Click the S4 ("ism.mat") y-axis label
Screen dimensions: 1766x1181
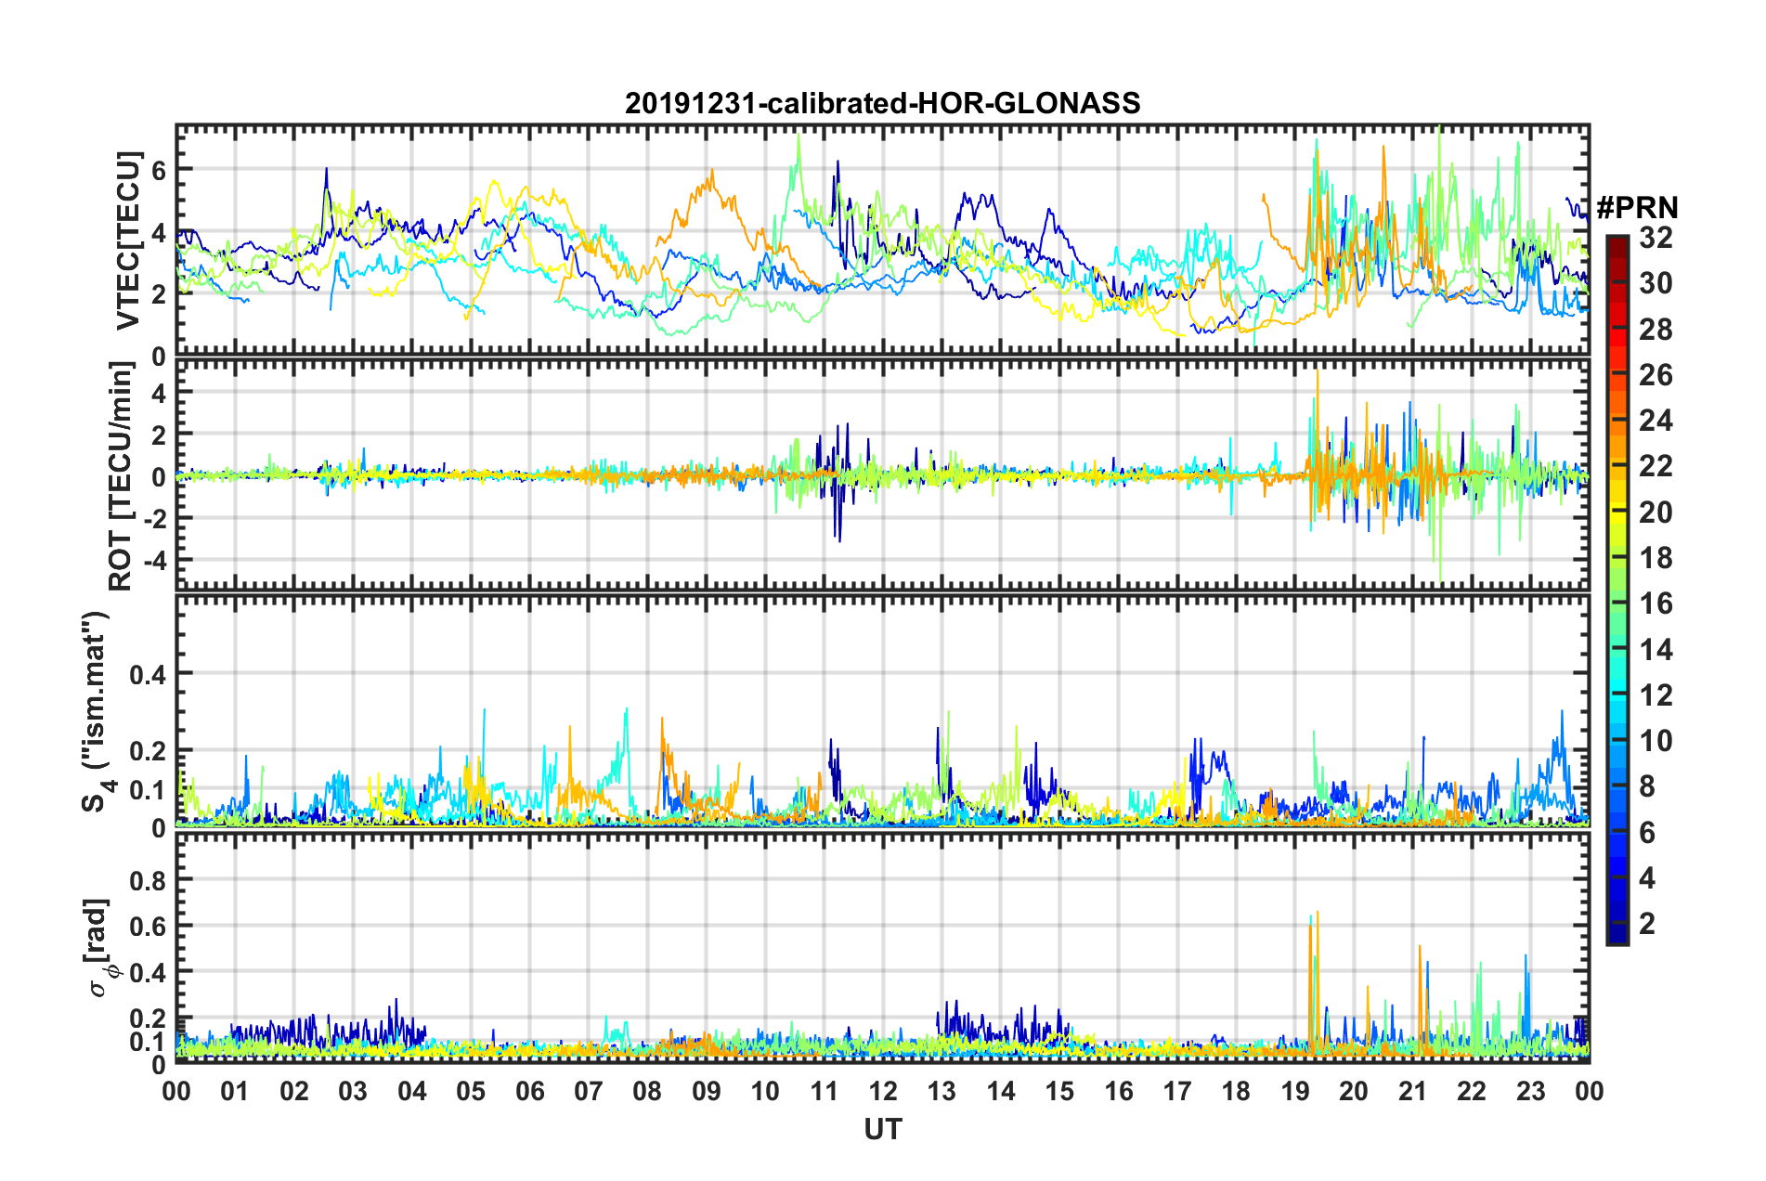(x=97, y=711)
